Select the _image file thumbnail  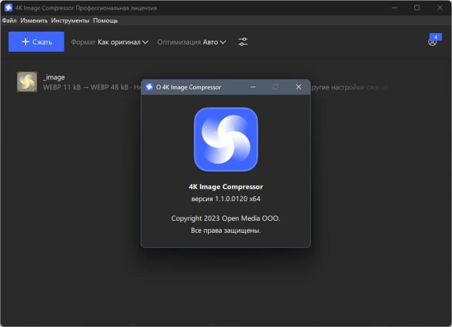click(x=27, y=82)
